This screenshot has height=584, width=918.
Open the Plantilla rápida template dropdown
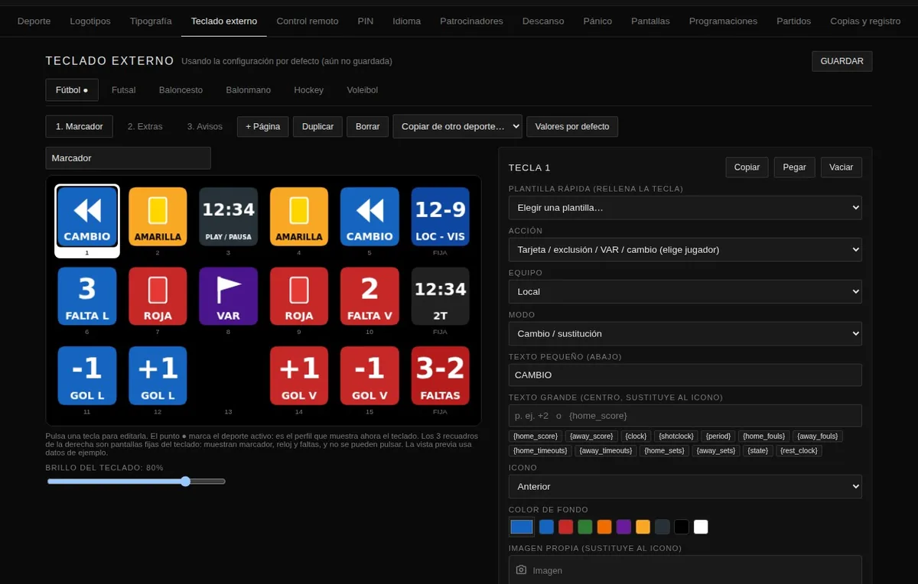coord(685,207)
